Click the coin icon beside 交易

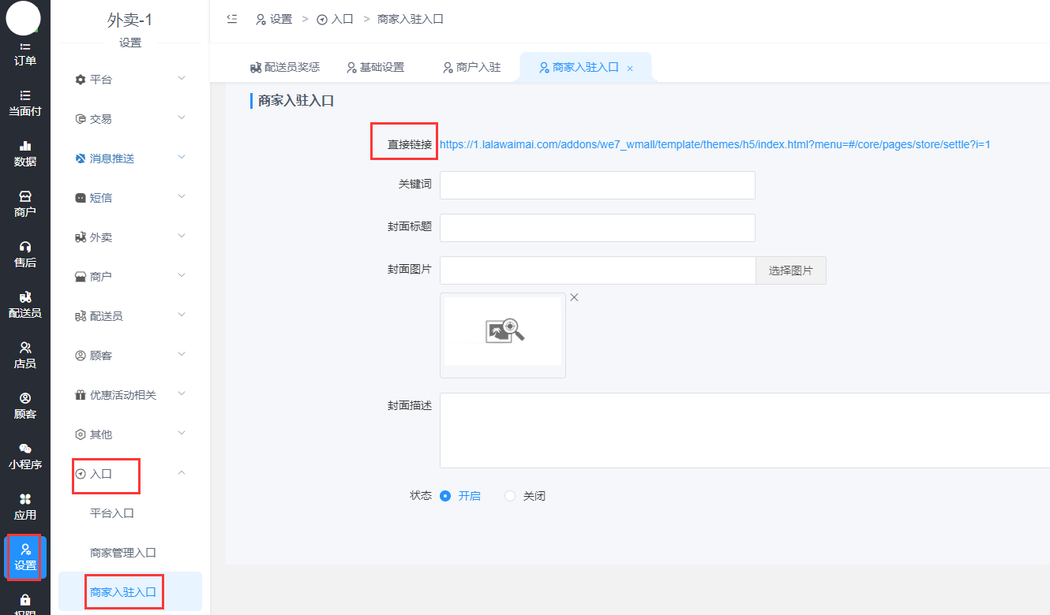pyautogui.click(x=80, y=119)
